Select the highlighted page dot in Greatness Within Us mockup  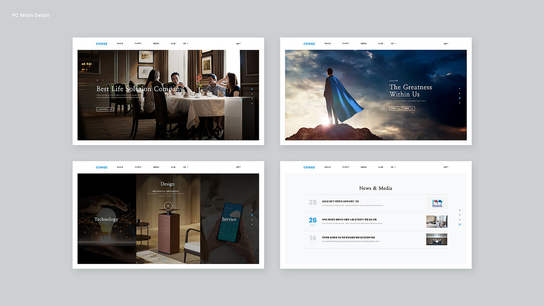coord(459,98)
